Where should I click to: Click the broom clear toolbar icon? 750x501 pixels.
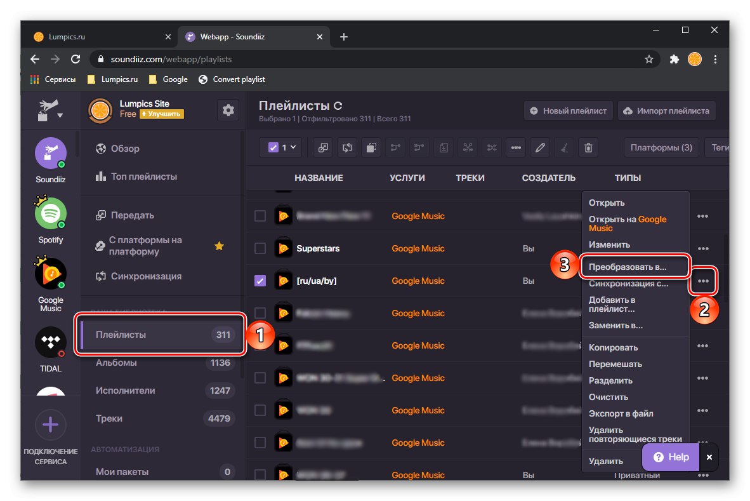565,148
